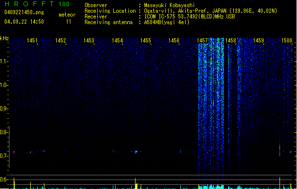
Task: Click the 0.8 frequency axis label
Action: 4,132
